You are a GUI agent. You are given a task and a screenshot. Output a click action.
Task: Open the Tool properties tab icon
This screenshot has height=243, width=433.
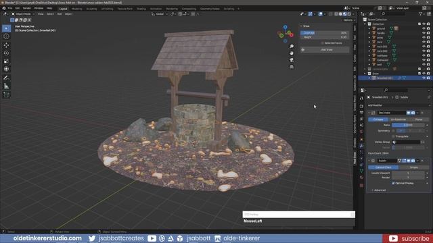point(361,98)
